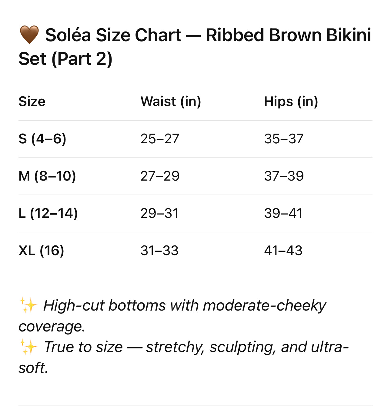Select the 29–31 waist value
391x406 pixels.
[159, 213]
